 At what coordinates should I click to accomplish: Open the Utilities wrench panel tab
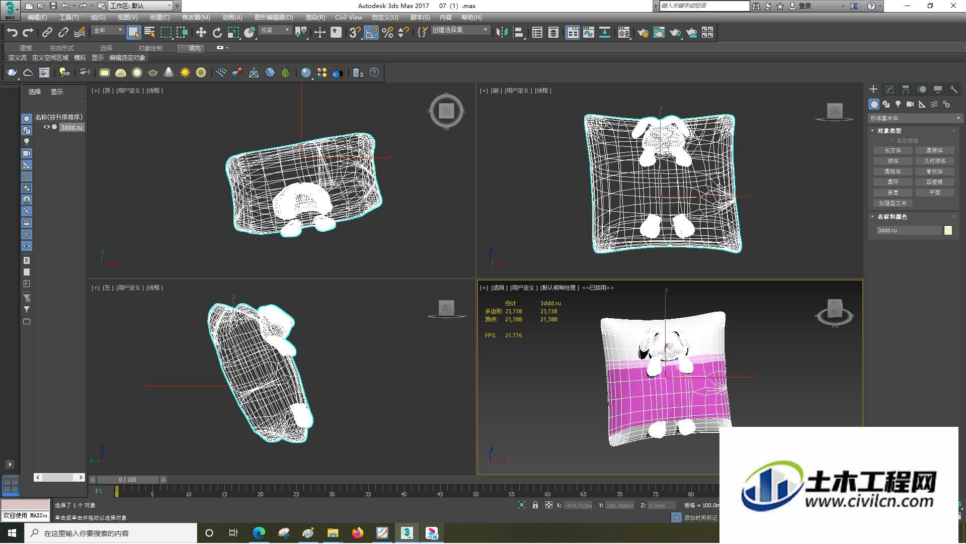click(x=953, y=89)
